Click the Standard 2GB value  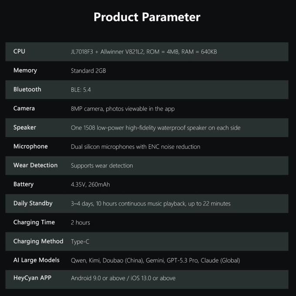coord(88,71)
